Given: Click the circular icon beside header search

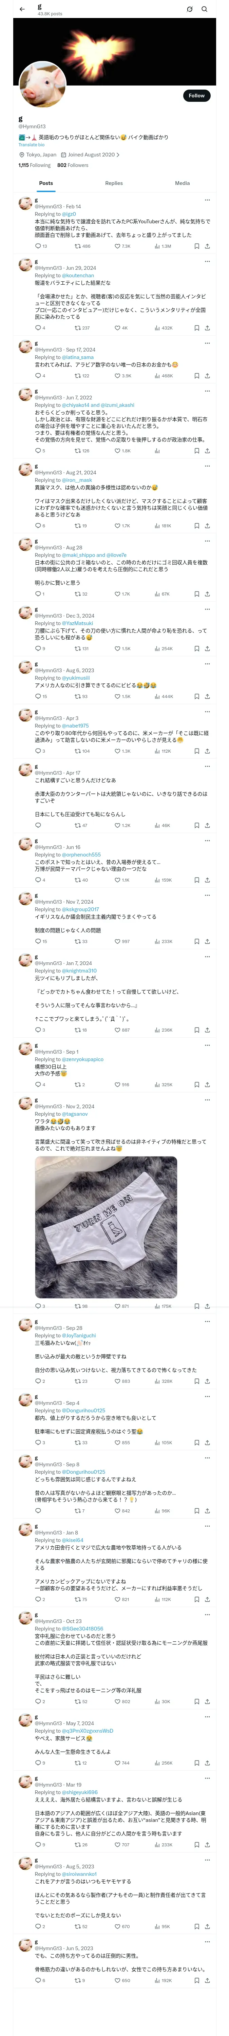Looking at the screenshot, I should tap(190, 10).
